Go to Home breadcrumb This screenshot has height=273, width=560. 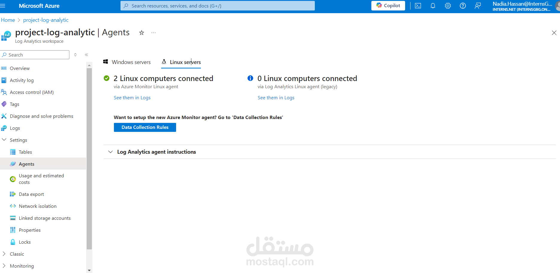pyautogui.click(x=8, y=20)
